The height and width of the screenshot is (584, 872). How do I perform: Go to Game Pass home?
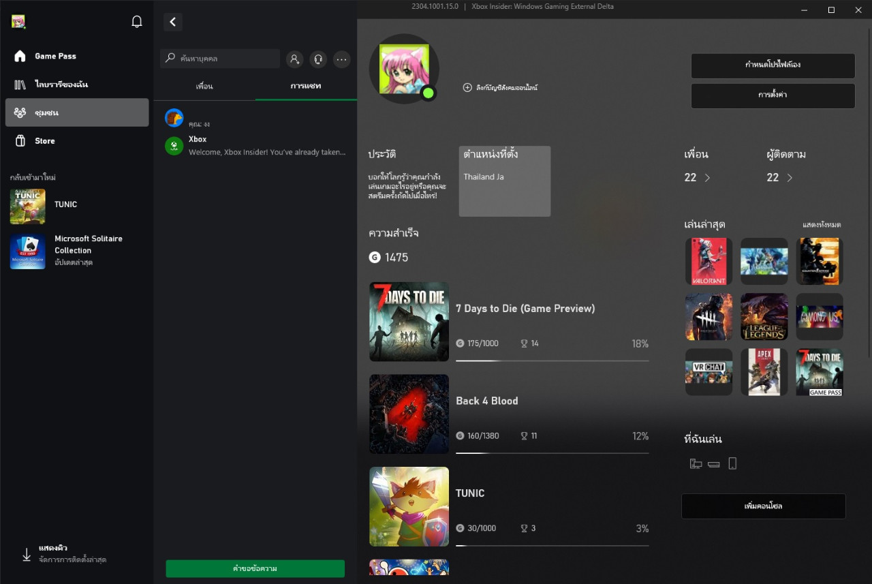[x=77, y=56]
